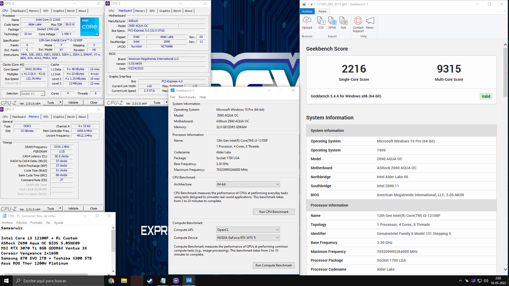Switch to Geekbench via taskbar icon

point(189,281)
